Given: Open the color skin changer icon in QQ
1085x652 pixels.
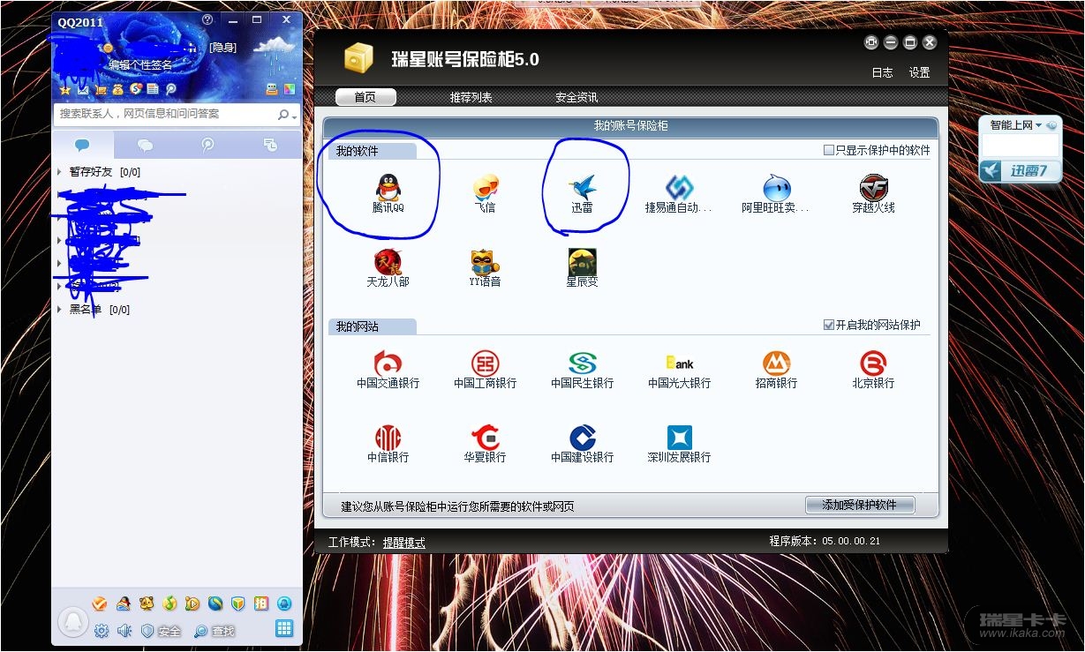Looking at the screenshot, I should click(x=290, y=89).
